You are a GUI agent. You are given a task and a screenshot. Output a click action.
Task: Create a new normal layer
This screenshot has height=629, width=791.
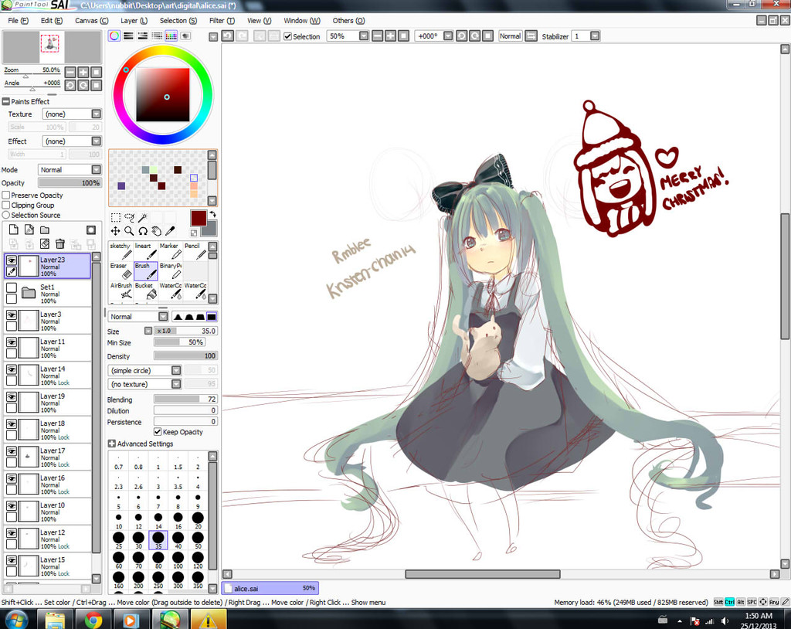[x=14, y=229]
